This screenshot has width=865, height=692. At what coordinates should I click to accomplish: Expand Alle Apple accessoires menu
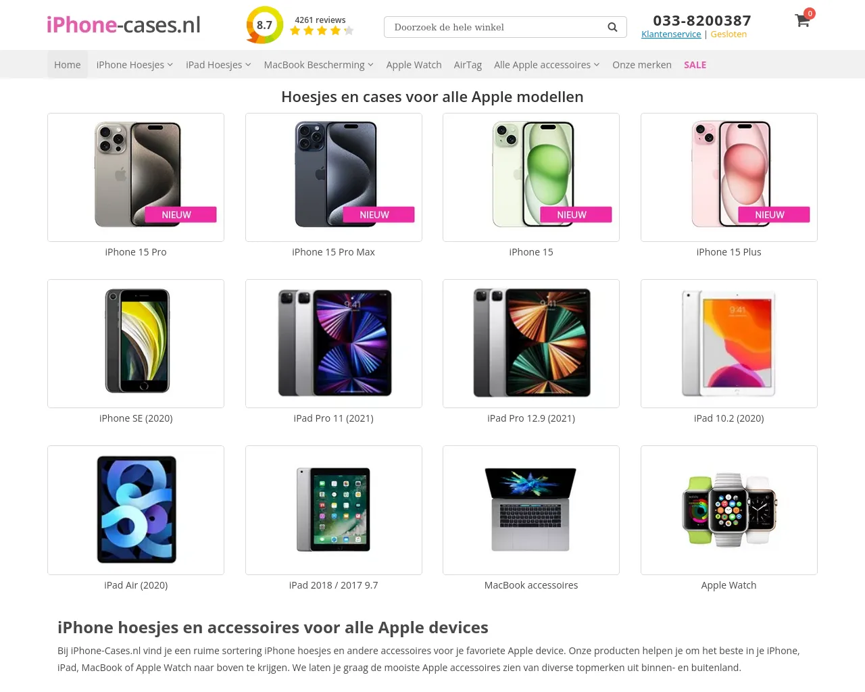click(x=547, y=65)
